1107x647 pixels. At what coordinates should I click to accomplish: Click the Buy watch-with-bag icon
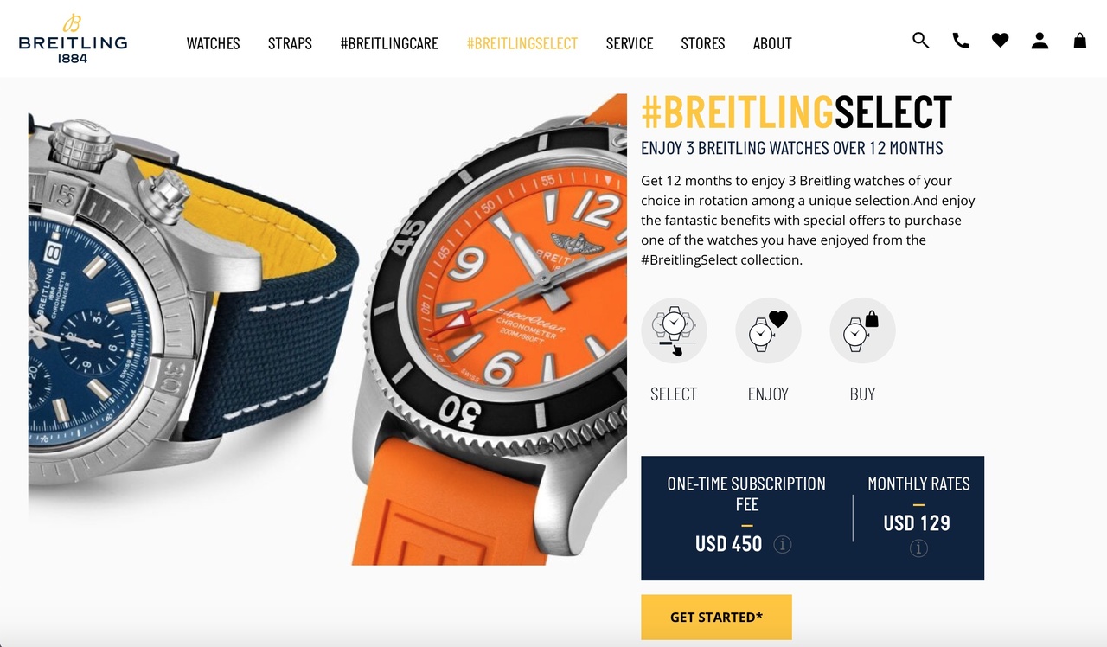[862, 330]
